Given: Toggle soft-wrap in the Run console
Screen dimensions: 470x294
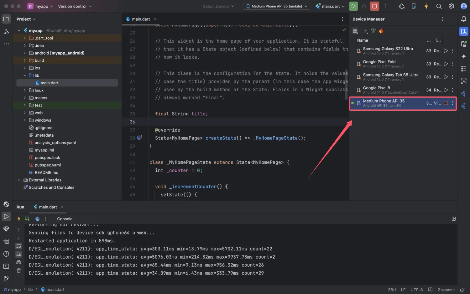Looking at the screenshot, I should click(19, 246).
